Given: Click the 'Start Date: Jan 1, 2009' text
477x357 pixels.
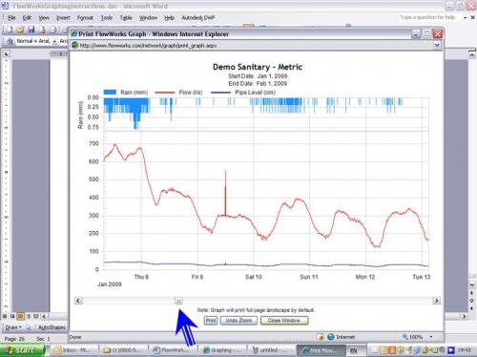Looking at the screenshot, I should tap(258, 76).
